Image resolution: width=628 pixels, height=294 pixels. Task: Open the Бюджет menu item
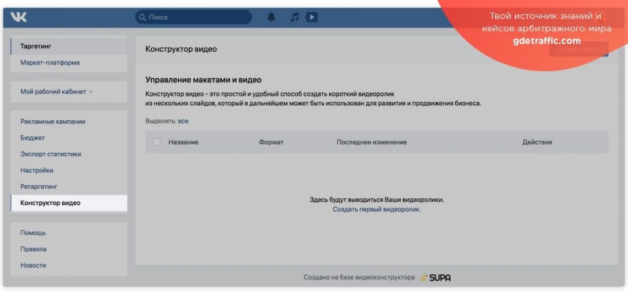click(x=33, y=138)
